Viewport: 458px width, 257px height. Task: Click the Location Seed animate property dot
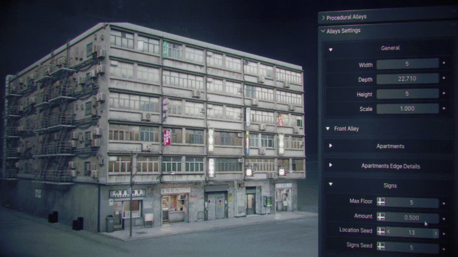tap(444, 234)
